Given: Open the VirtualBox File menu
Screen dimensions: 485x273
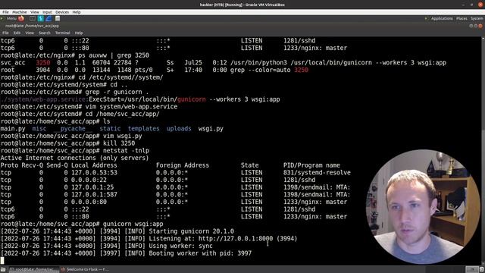Looking at the screenshot, I should pos(5,12).
